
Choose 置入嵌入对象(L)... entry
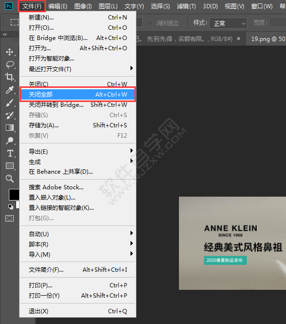78,198
